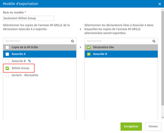Screen dimensions: 164x133
Task: Check the Associée B copy checkbox
Action: point(7,61)
